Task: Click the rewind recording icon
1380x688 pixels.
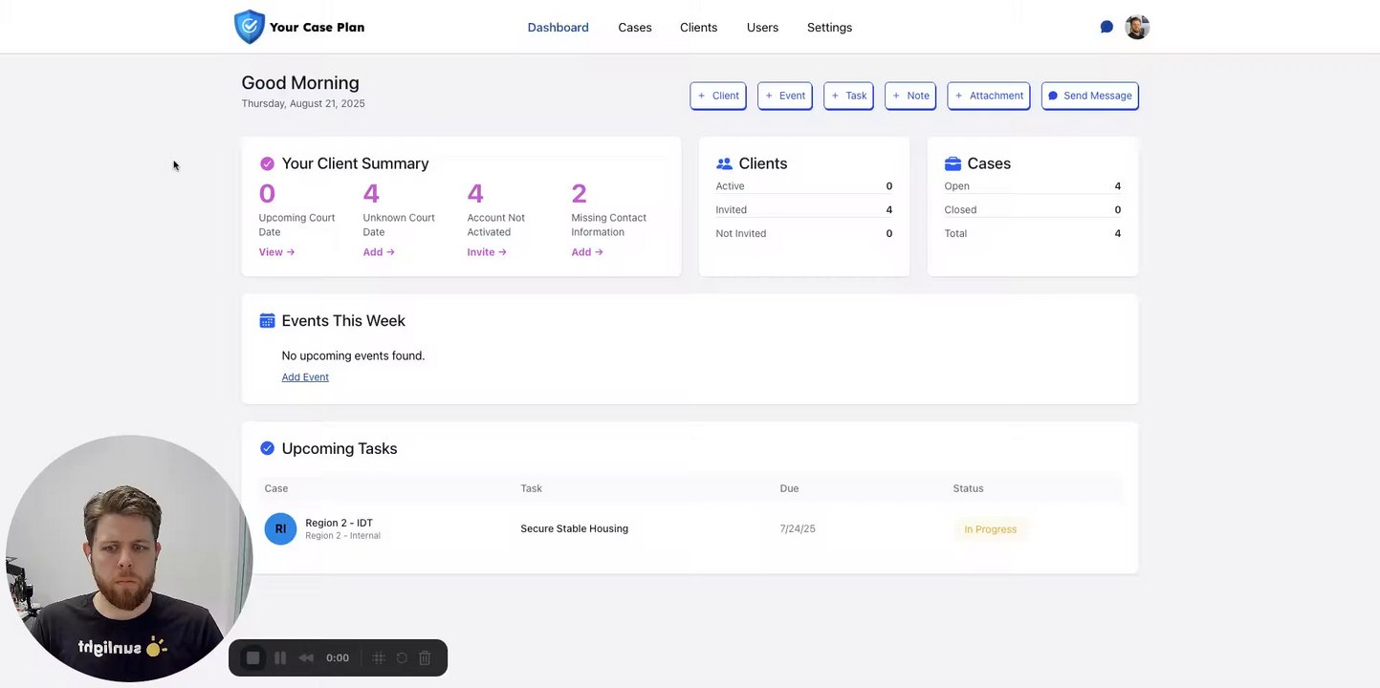Action: (x=306, y=658)
